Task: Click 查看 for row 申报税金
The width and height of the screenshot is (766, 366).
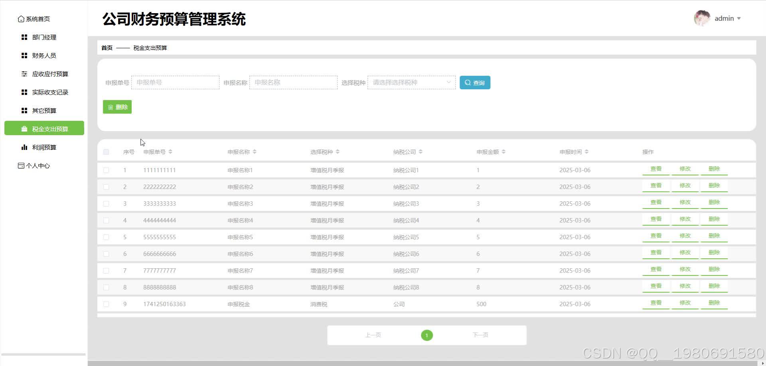Action: [x=656, y=303]
